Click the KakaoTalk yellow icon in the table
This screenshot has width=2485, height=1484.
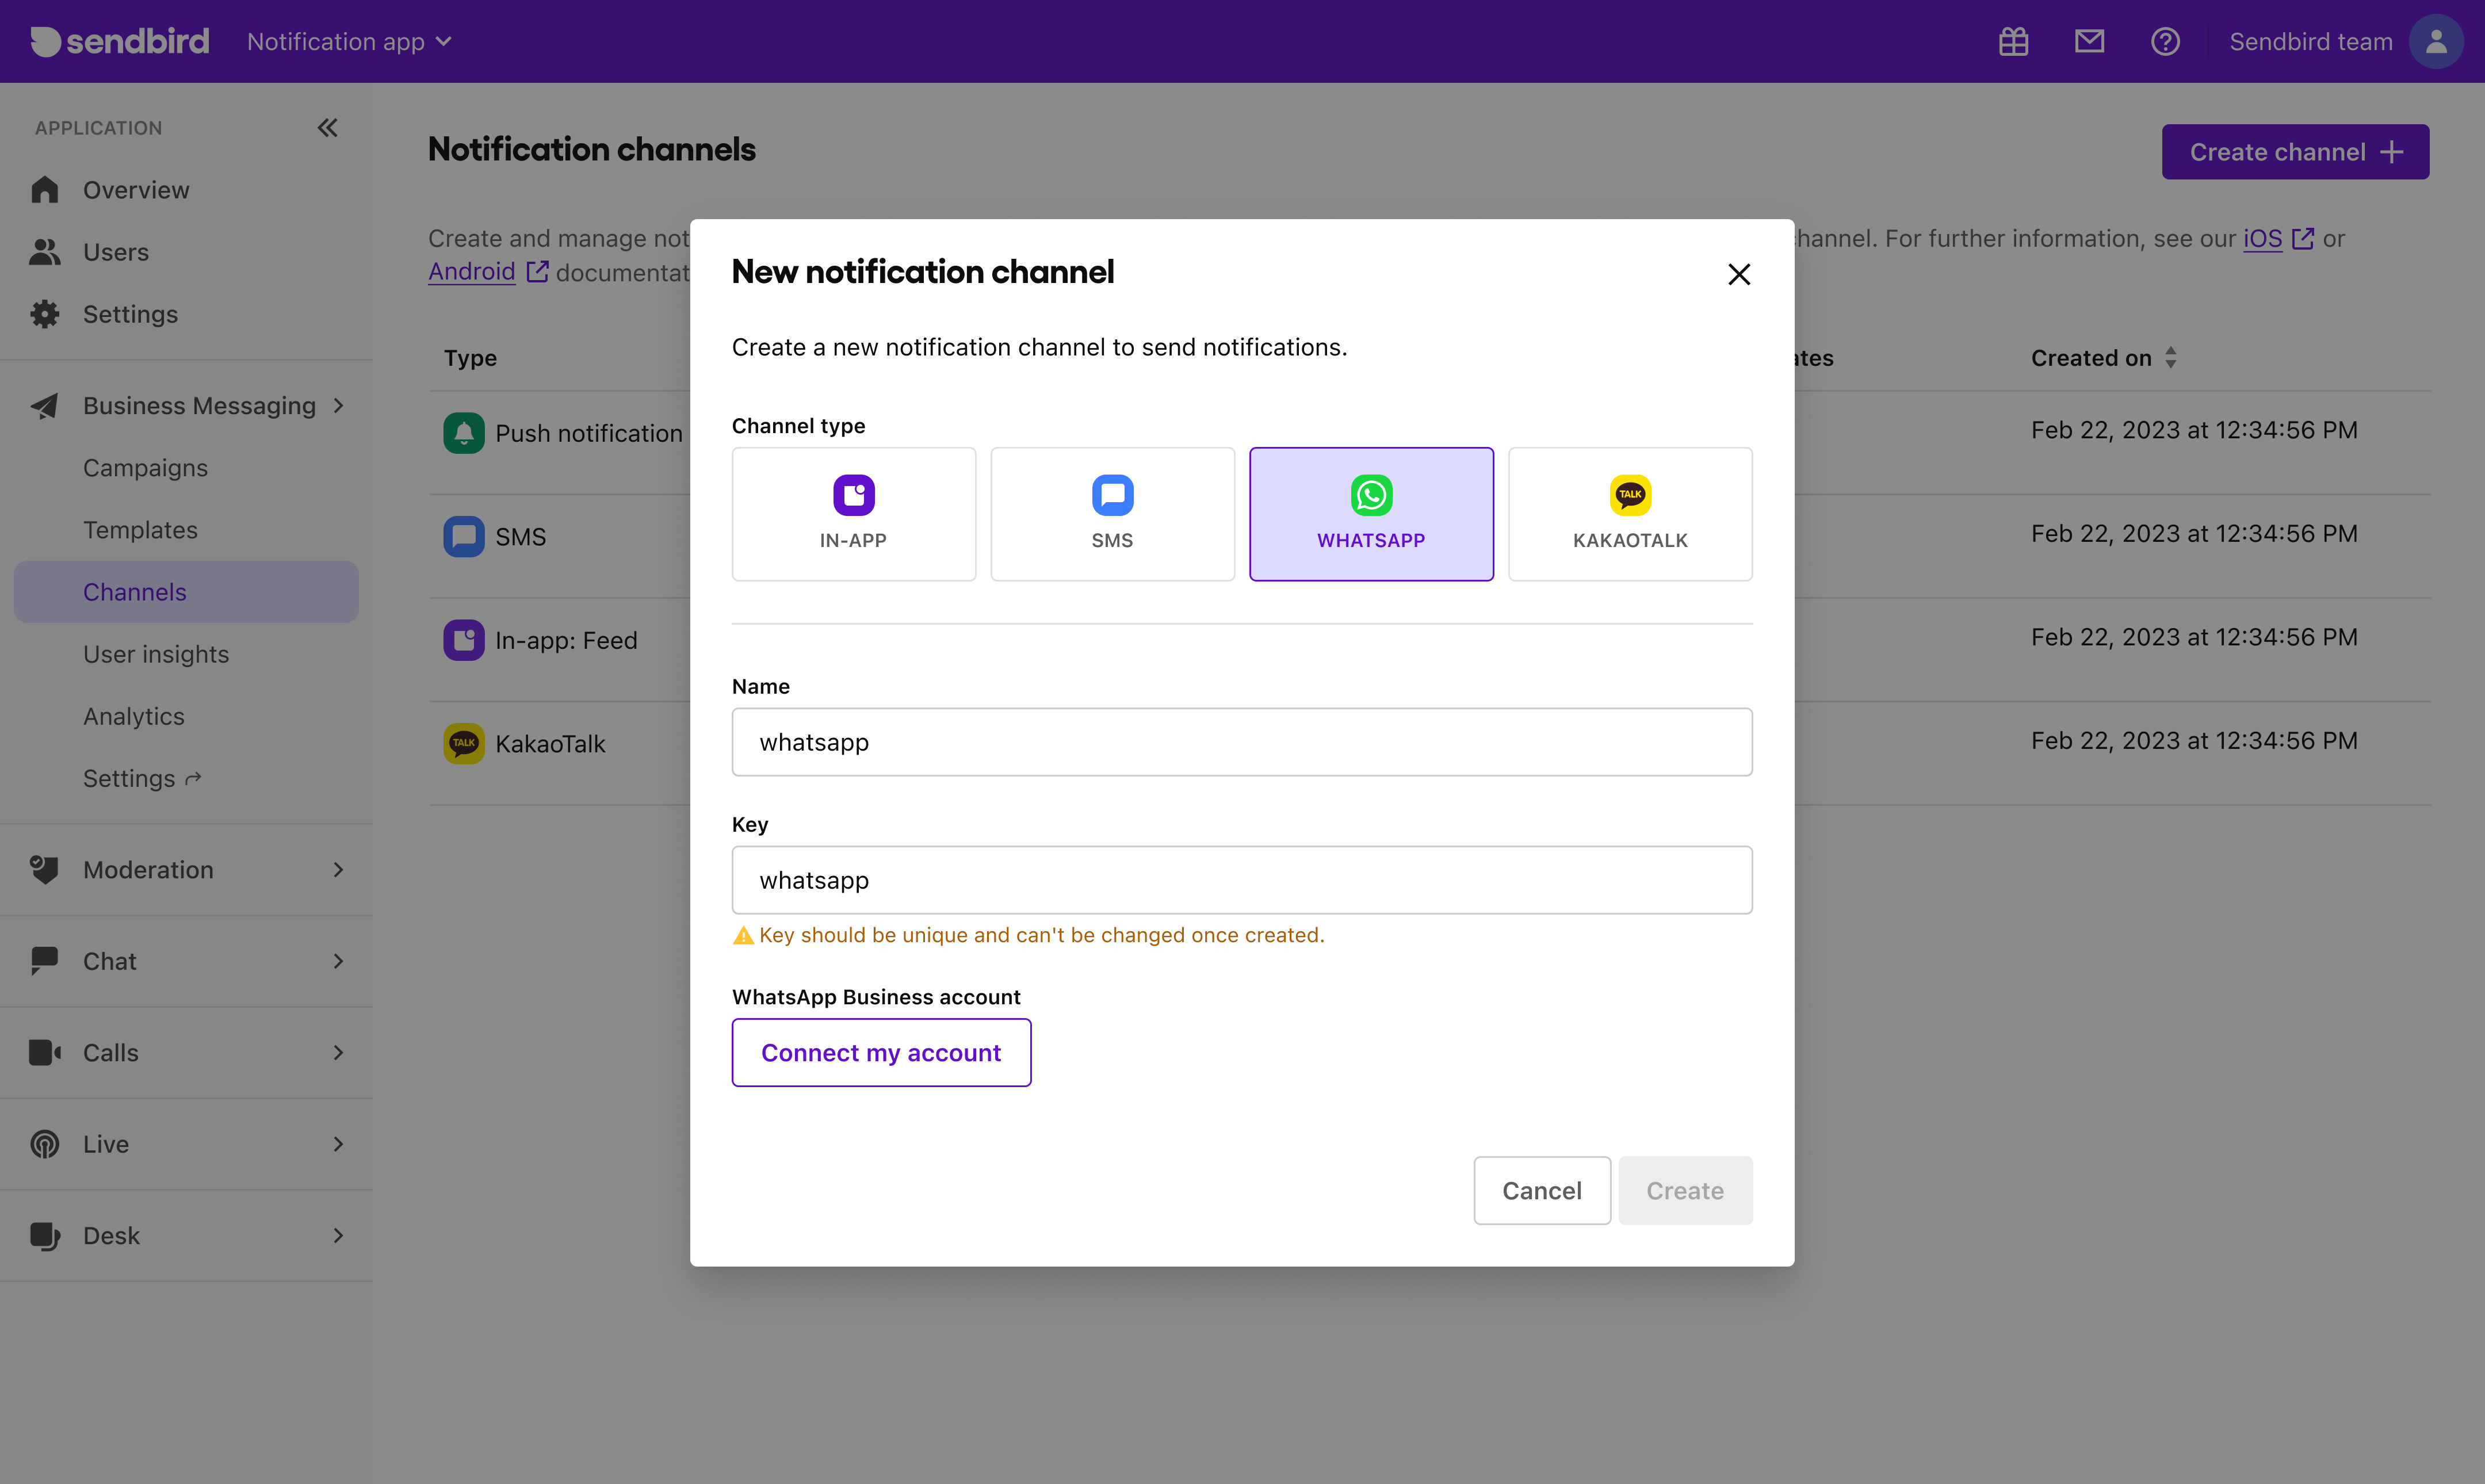click(464, 743)
